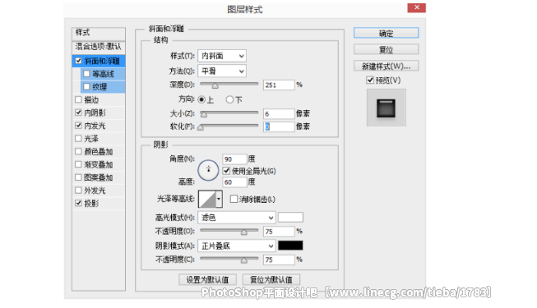Open the 方法(Q) 平滑 dropdown
537x308 pixels.
(x=222, y=71)
